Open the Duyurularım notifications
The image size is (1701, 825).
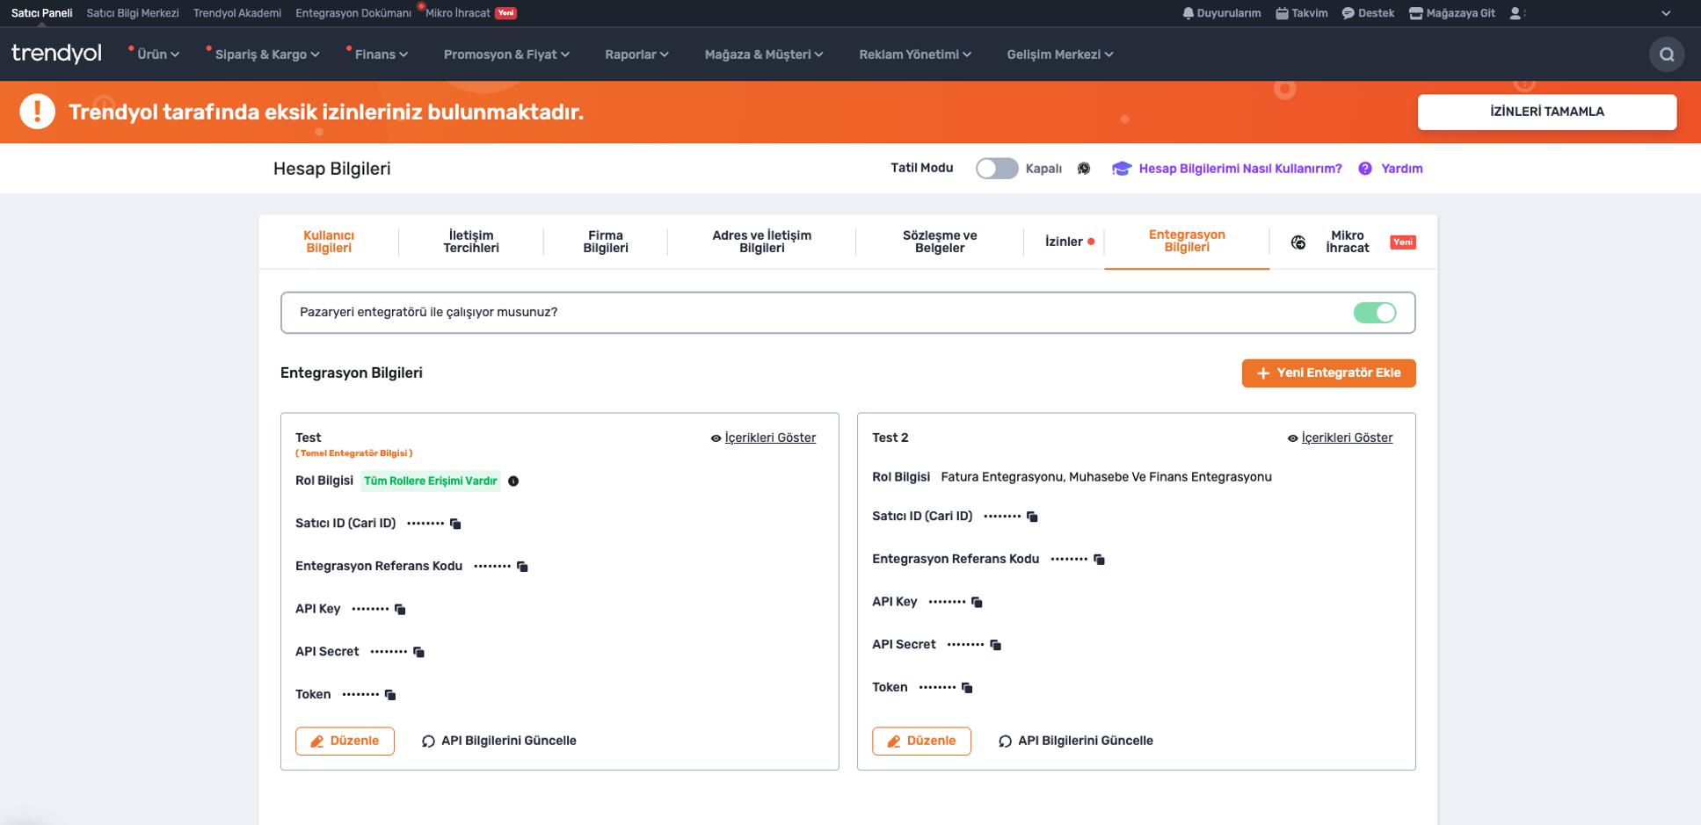[x=1221, y=13]
